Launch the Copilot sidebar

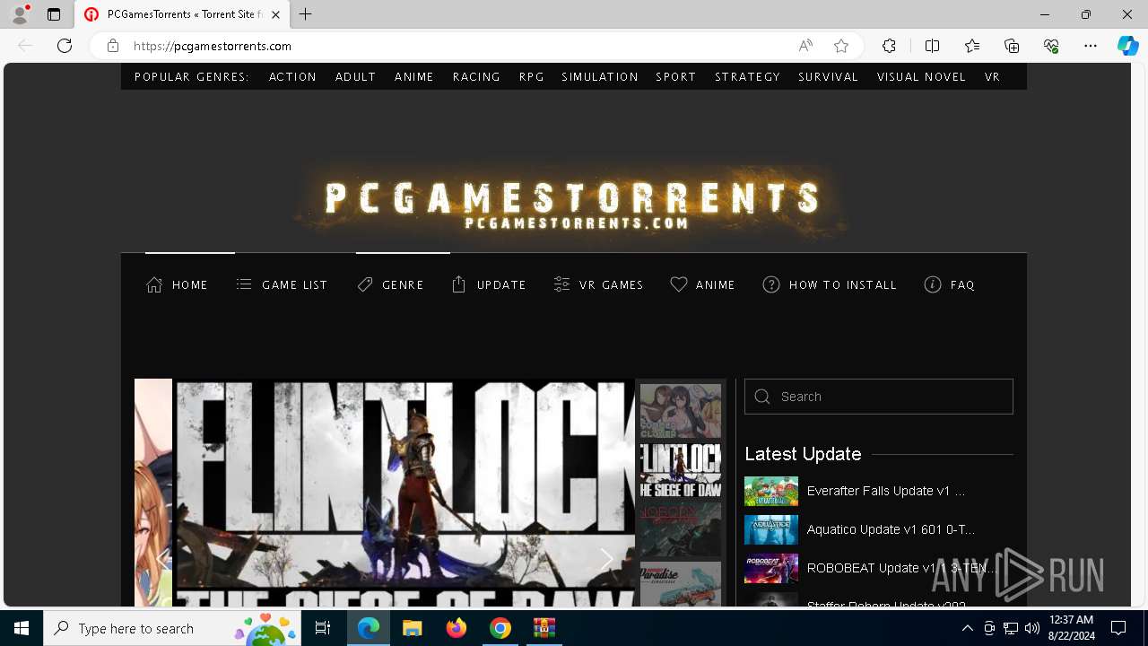1127,46
